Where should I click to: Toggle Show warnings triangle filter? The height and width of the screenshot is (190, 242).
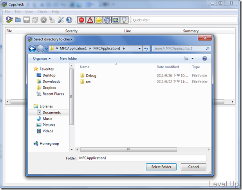click(90, 20)
